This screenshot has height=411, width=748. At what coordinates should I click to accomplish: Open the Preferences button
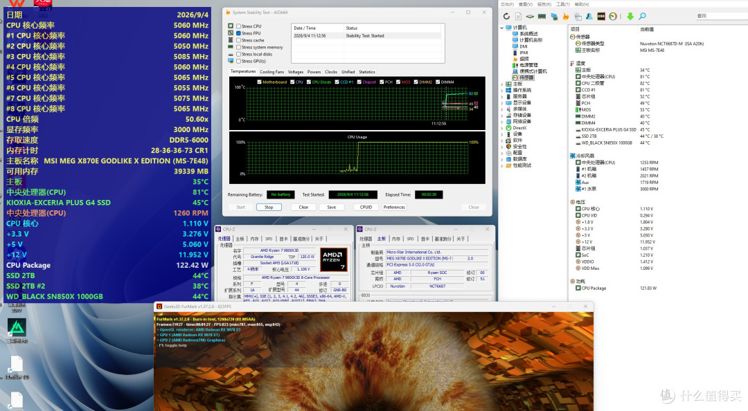(394, 208)
